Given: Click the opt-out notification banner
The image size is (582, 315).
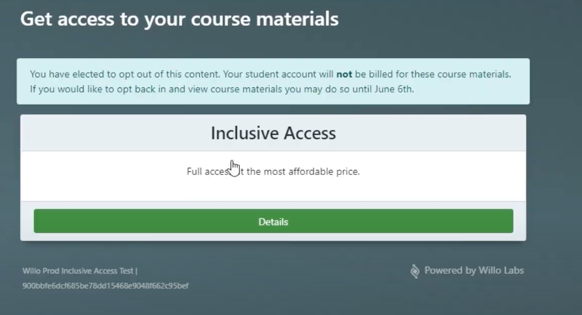Looking at the screenshot, I should (273, 81).
